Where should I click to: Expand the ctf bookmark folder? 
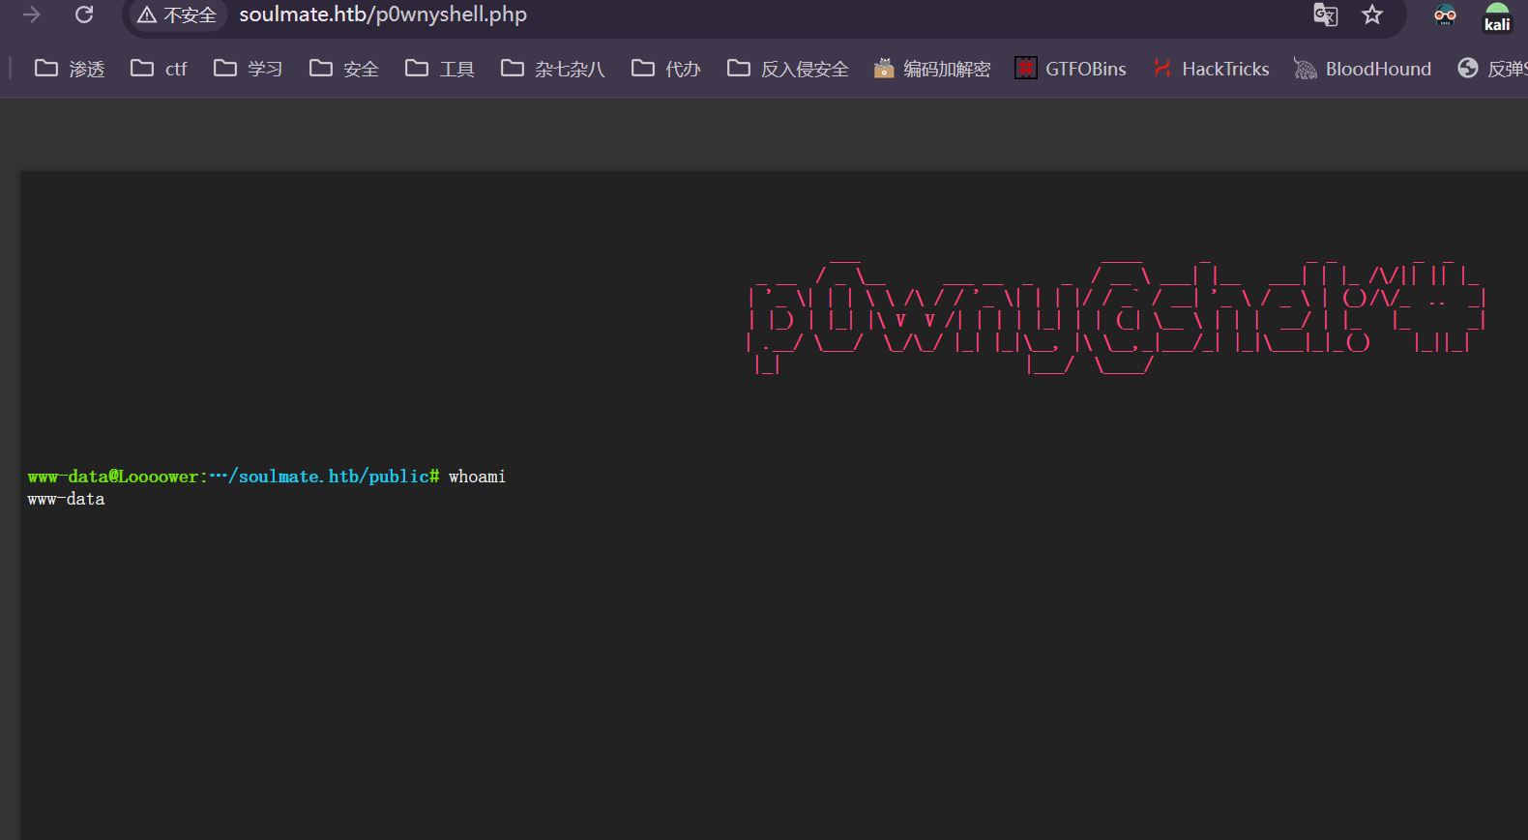coord(160,69)
